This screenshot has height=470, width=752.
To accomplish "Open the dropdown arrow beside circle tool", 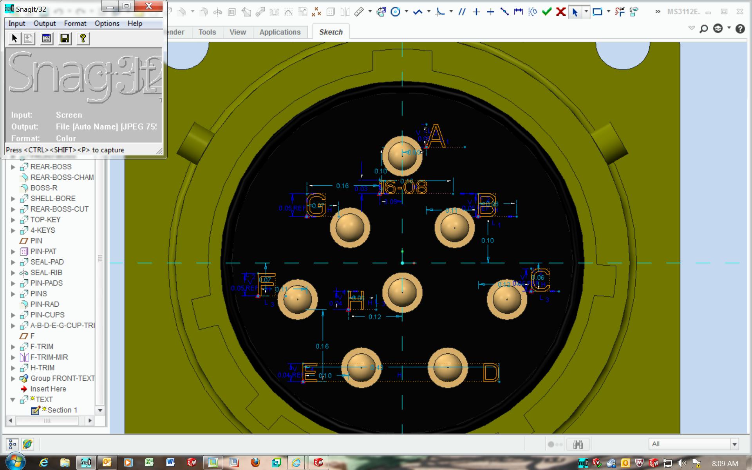I will pos(407,12).
